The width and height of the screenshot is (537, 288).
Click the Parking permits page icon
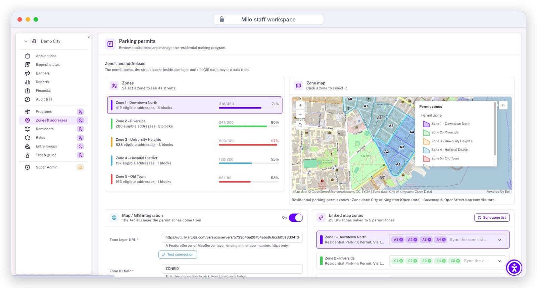click(110, 44)
